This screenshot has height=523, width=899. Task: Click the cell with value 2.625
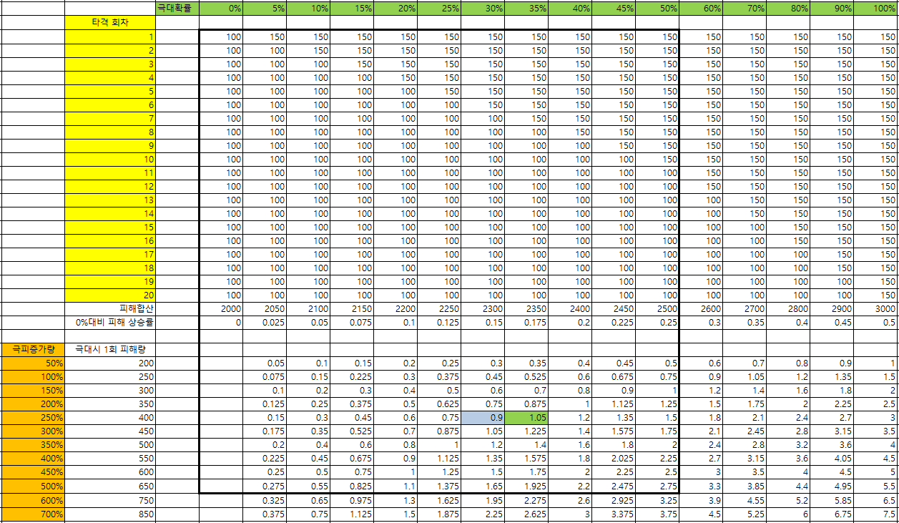click(x=526, y=514)
